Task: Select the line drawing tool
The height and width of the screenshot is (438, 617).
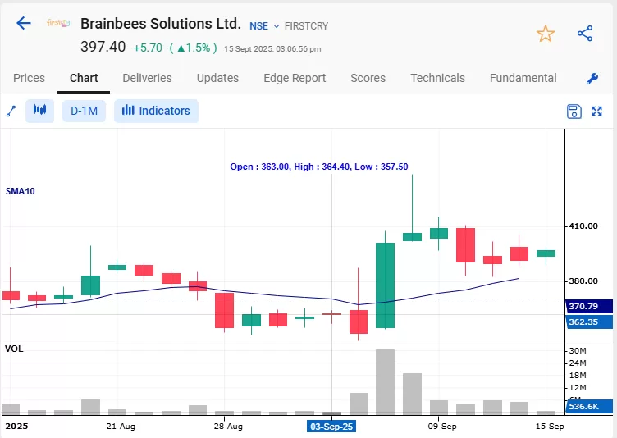Action: (x=11, y=112)
